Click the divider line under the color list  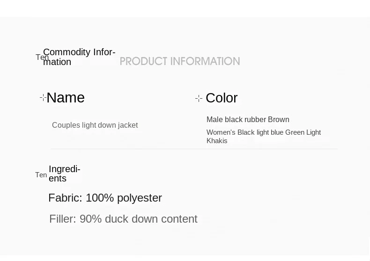point(194,149)
